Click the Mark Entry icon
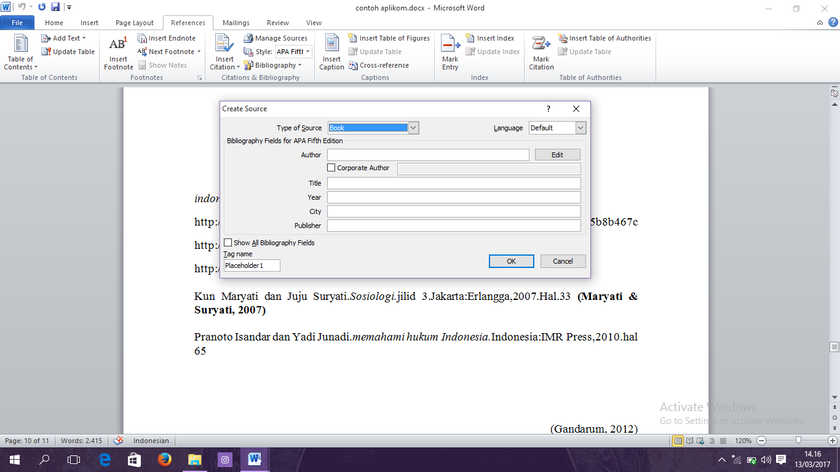The width and height of the screenshot is (840, 472). pyautogui.click(x=450, y=52)
